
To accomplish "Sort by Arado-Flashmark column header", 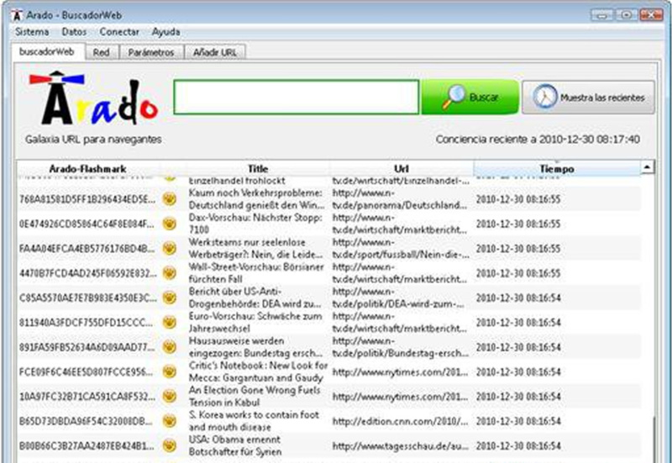I will click(x=88, y=169).
